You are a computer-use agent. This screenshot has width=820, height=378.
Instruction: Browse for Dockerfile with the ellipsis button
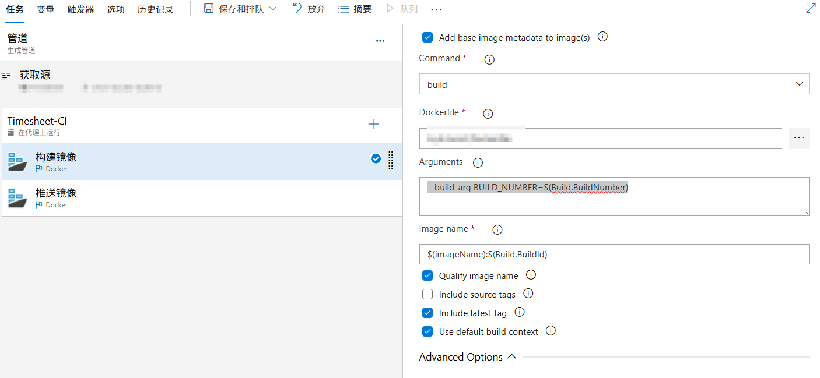coord(799,138)
